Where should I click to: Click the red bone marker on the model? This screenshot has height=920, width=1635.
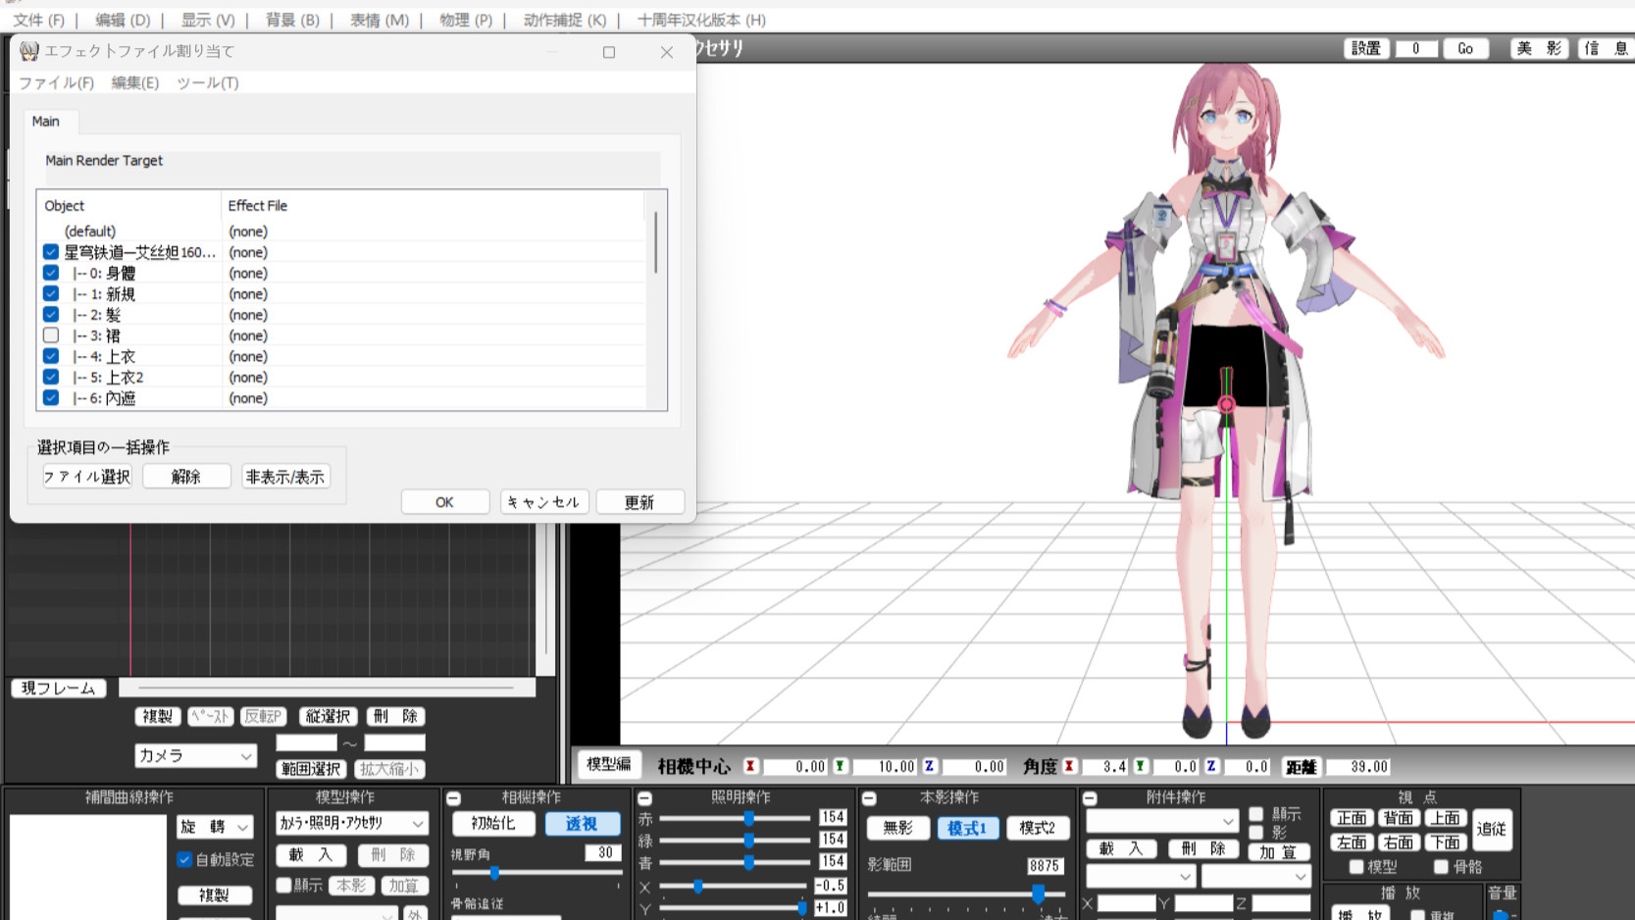pos(1226,404)
